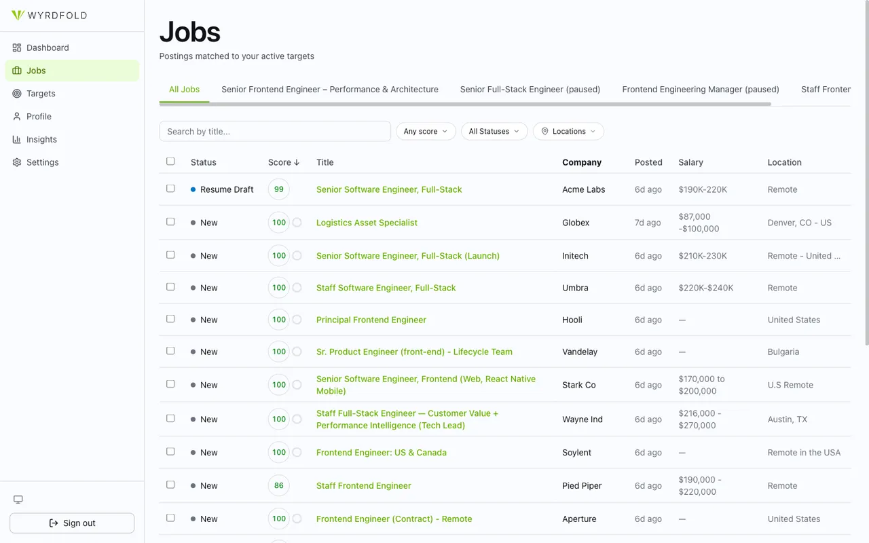The width and height of the screenshot is (869, 543).
Task: Click the Sign out button
Action: coord(72,523)
